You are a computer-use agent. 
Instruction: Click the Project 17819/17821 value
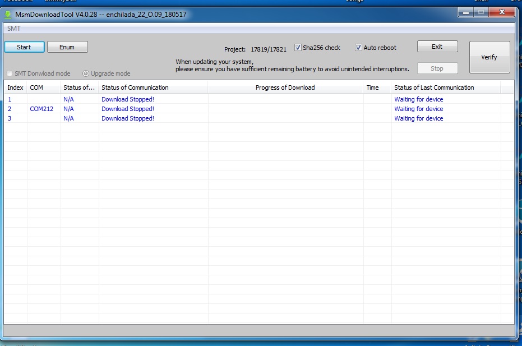(269, 49)
